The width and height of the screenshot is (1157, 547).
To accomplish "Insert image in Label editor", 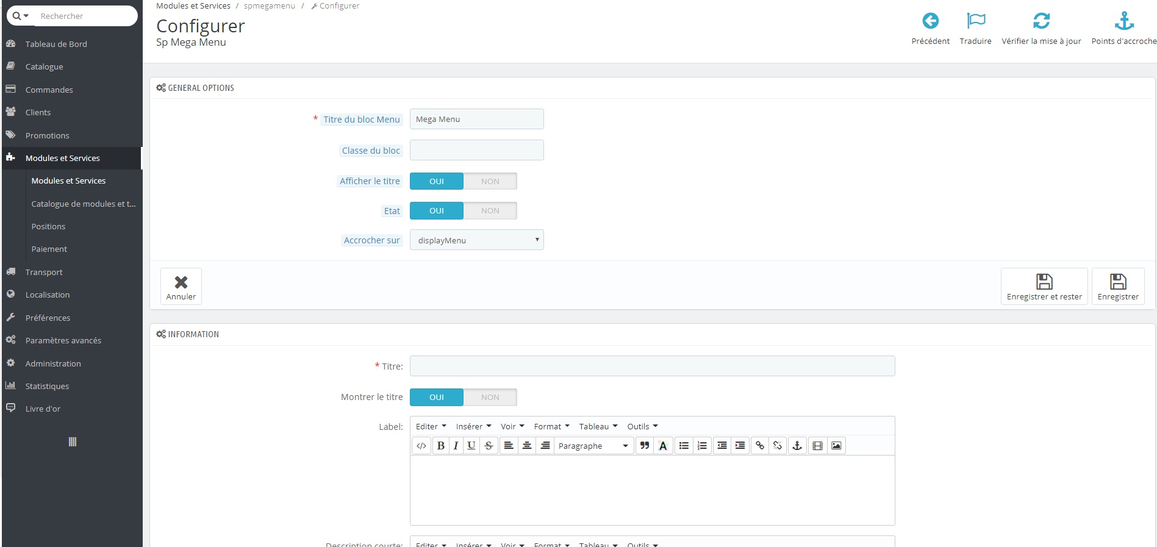I will pos(836,446).
